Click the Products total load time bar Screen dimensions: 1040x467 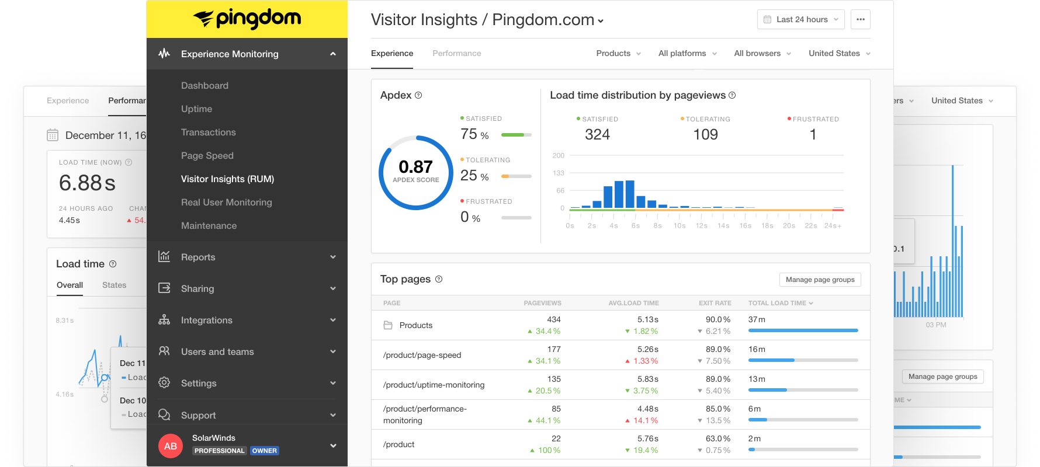[803, 330]
